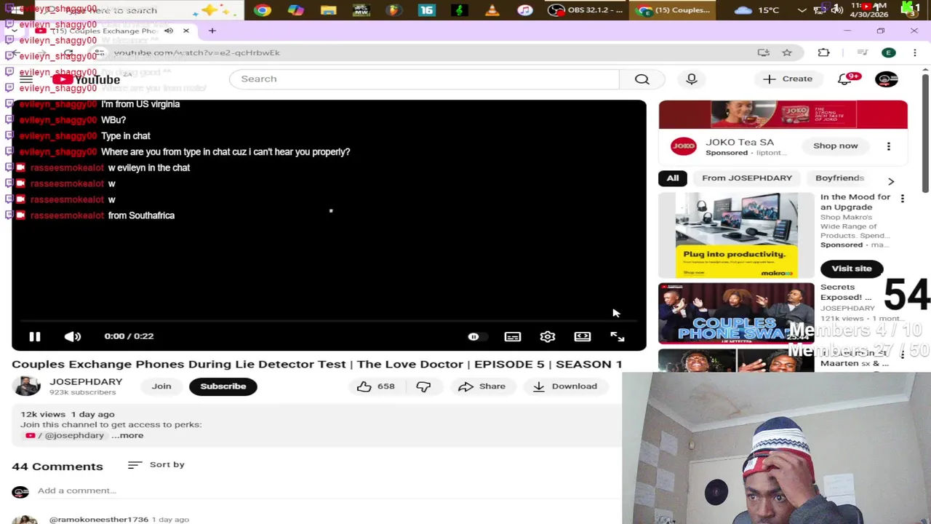This screenshot has height=524, width=931.
Task: Open the YouTube notifications bell
Action: pyautogui.click(x=846, y=79)
